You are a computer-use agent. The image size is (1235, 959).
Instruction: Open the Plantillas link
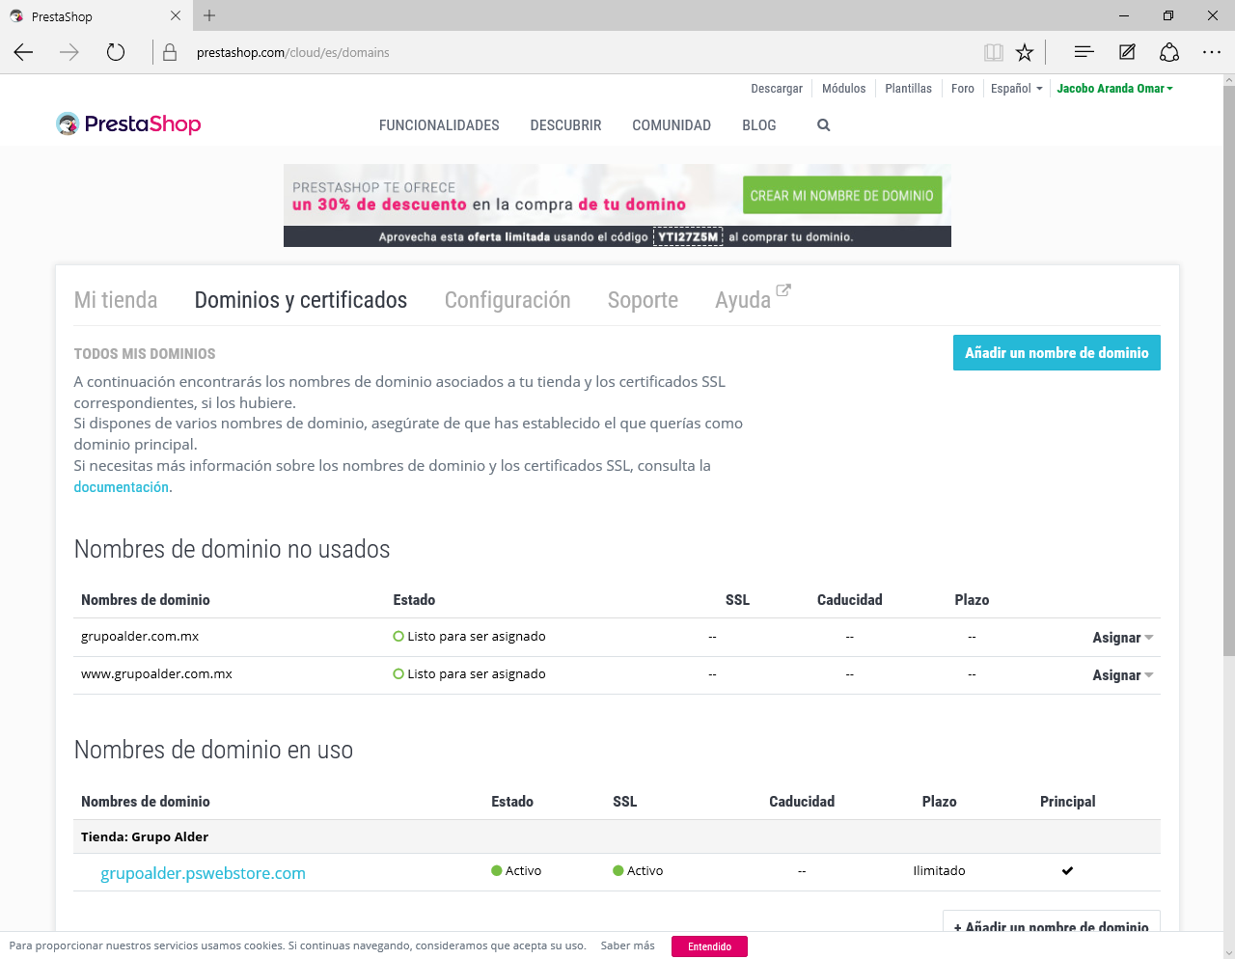point(909,88)
